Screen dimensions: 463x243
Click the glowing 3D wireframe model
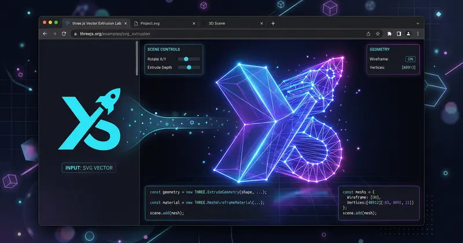click(279, 120)
